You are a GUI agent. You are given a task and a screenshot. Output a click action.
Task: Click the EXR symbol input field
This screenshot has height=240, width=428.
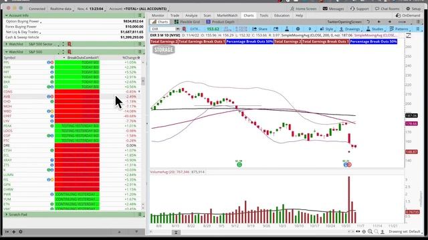coord(163,29)
